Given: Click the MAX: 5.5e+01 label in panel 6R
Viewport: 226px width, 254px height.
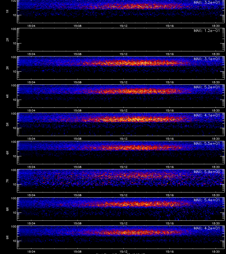Looking at the screenshot, I should (207, 143).
